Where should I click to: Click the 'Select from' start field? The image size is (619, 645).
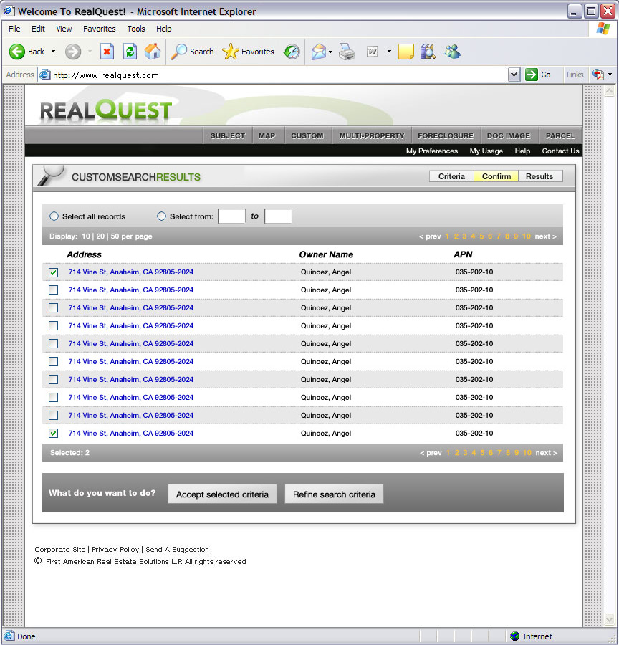tap(231, 216)
